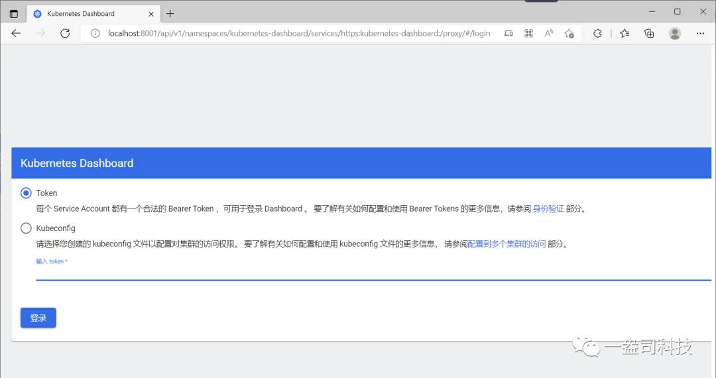This screenshot has height=378, width=716.
Task: Click the Token option label
Action: 46,193
